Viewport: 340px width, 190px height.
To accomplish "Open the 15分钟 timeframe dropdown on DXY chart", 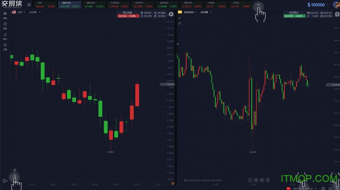I will tap(34, 12).
